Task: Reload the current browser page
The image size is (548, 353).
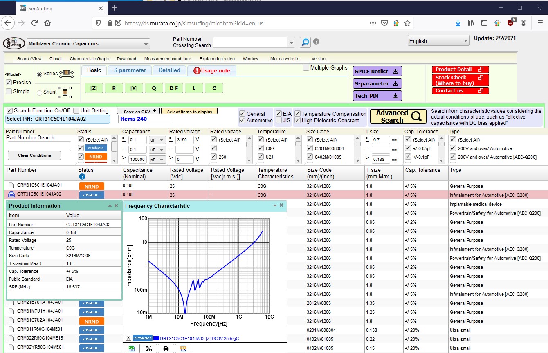Action: 34,23
